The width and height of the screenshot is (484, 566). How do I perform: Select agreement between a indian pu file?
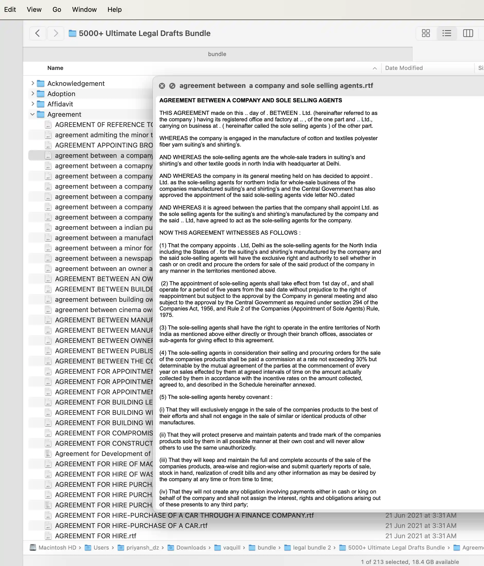104,227
